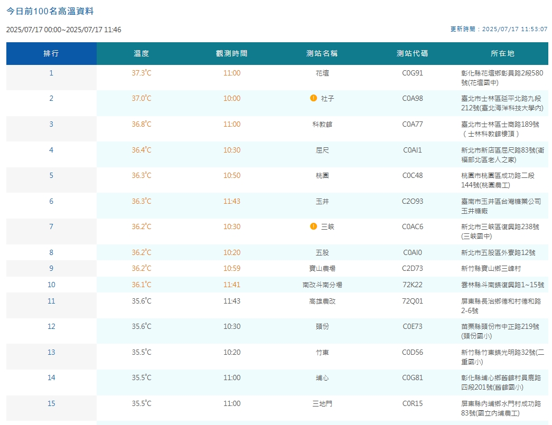Select station code C2D73
The image size is (552, 425).
pyautogui.click(x=412, y=268)
